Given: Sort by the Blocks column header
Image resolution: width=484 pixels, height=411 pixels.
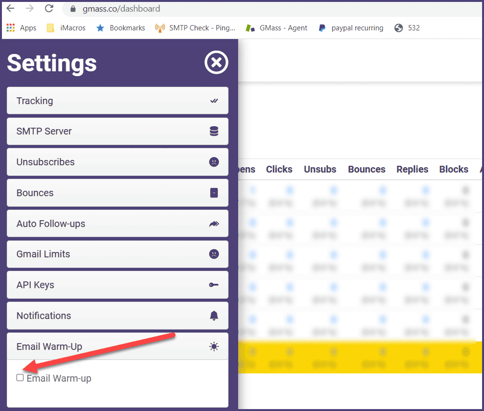Looking at the screenshot, I should (454, 169).
